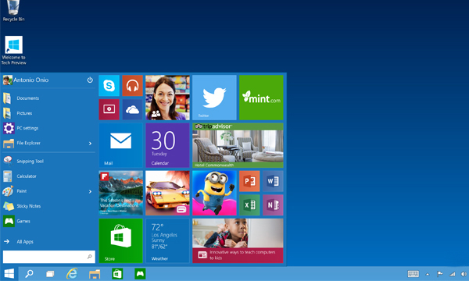Open Games app on taskbar
The image size is (469, 281).
(140, 273)
